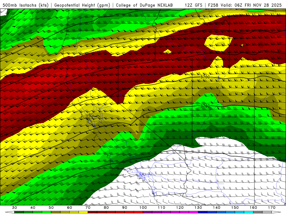
Task: Click the 120 value on the color scale
Action: [180, 208]
